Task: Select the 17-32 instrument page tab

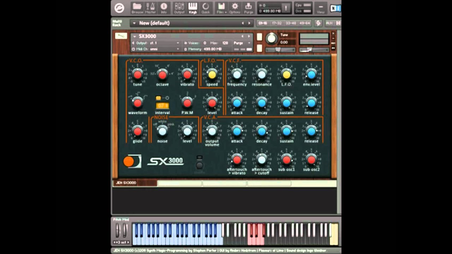Action: click(276, 23)
